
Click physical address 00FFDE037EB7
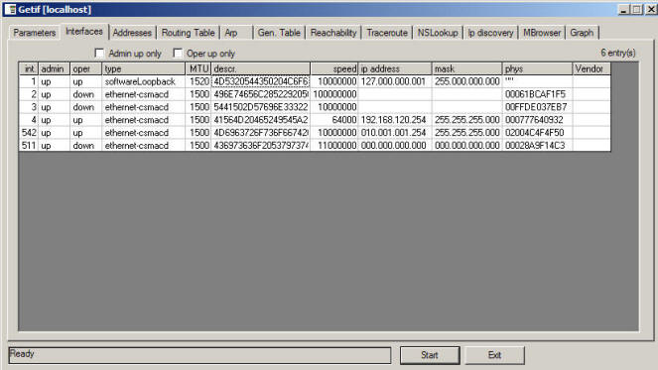coord(537,107)
